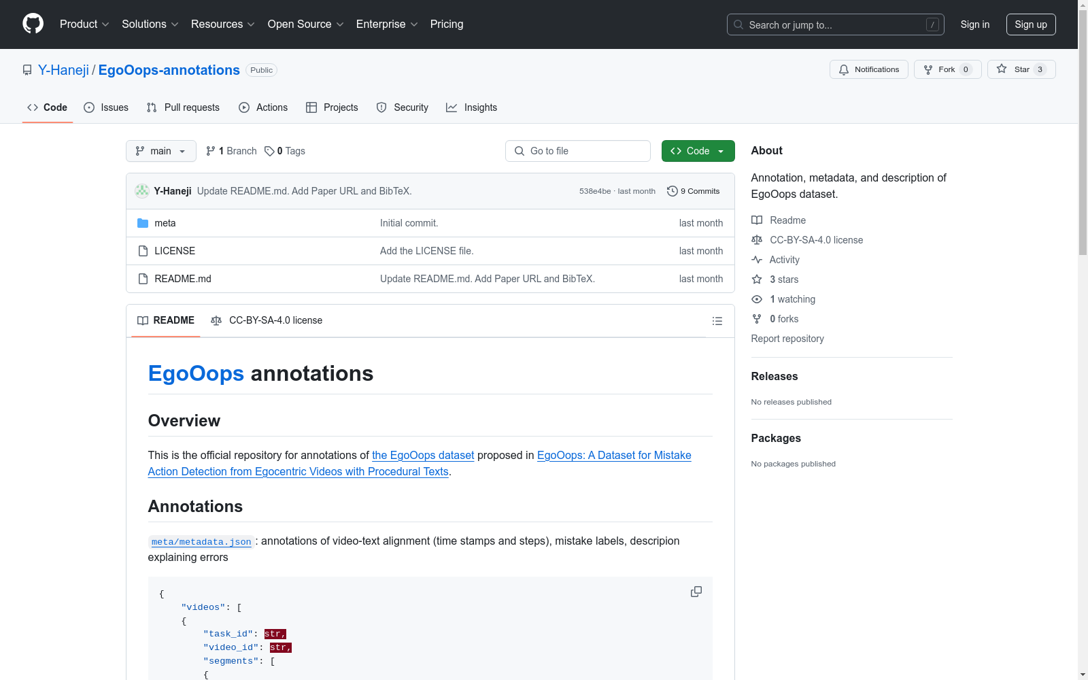The height and width of the screenshot is (680, 1088).
Task: Open the meta folder
Action: 165,223
